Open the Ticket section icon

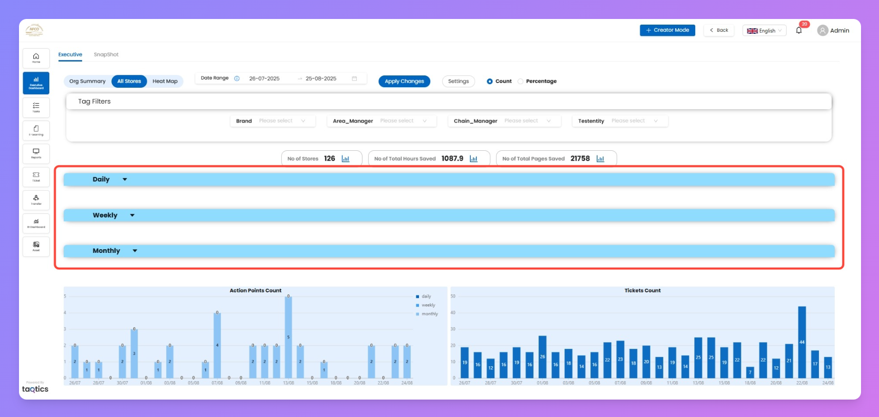coord(36,176)
